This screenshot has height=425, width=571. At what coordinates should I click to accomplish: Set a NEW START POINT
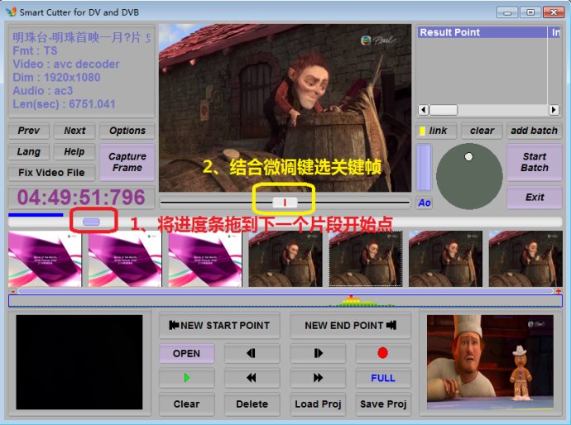click(x=219, y=325)
